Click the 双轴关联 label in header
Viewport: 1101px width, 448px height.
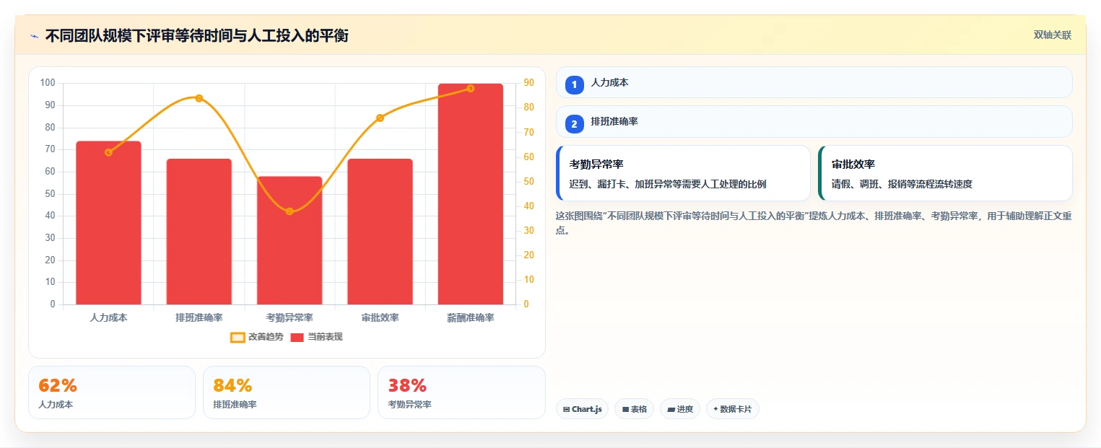pos(1052,35)
